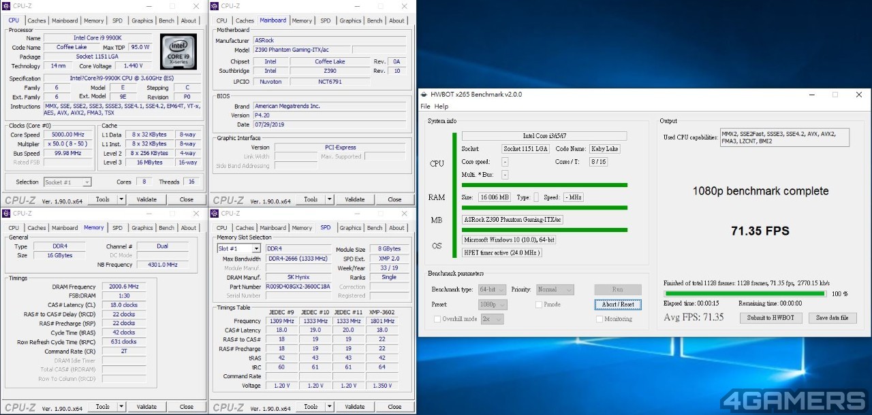Image resolution: width=872 pixels, height=415 pixels.
Task: Click the CPU-Z title bar icon in the SPD tab window
Action: coord(215,214)
